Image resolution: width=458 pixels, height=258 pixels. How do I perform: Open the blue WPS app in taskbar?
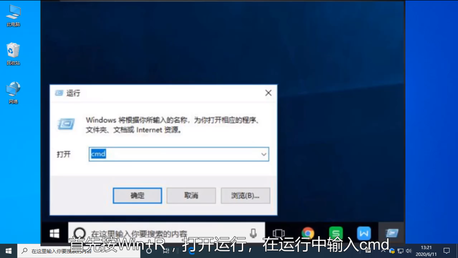coord(364,233)
